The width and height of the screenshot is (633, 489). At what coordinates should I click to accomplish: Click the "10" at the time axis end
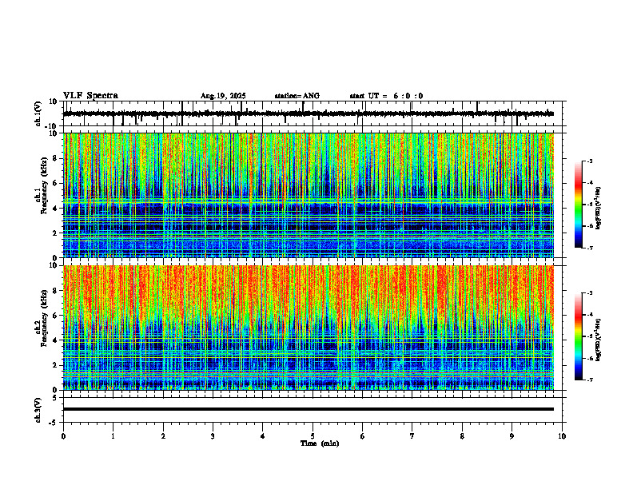point(562,436)
